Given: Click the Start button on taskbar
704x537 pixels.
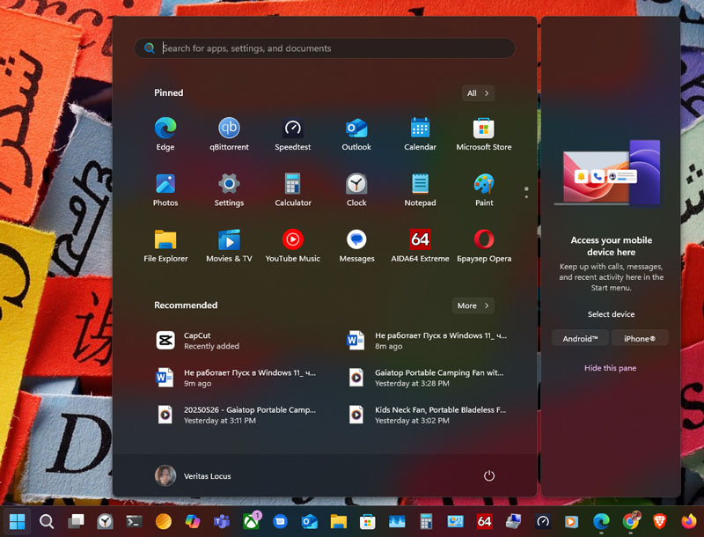Looking at the screenshot, I should coord(17,522).
